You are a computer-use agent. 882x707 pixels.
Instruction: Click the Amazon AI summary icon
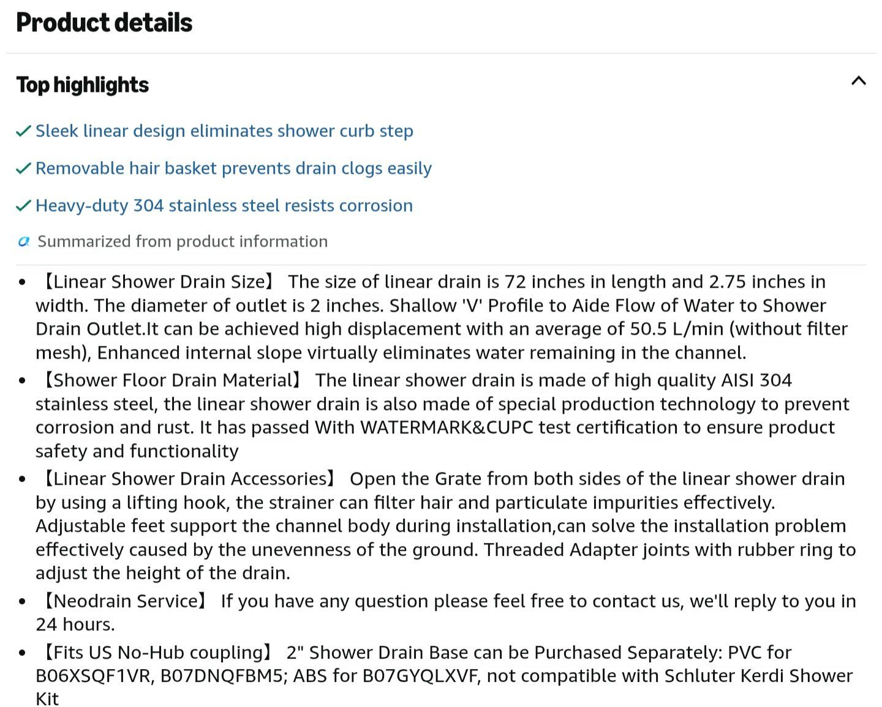pos(24,242)
